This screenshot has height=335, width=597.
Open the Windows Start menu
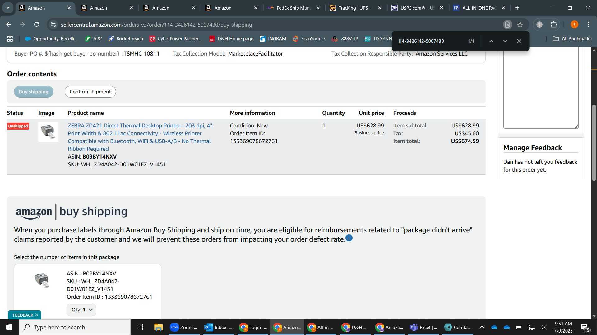coord(9,327)
